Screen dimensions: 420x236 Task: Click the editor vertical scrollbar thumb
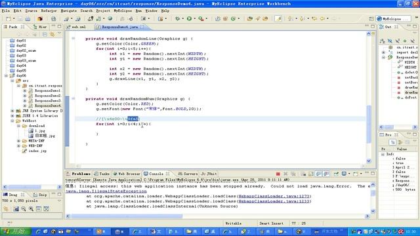[x=369, y=124]
